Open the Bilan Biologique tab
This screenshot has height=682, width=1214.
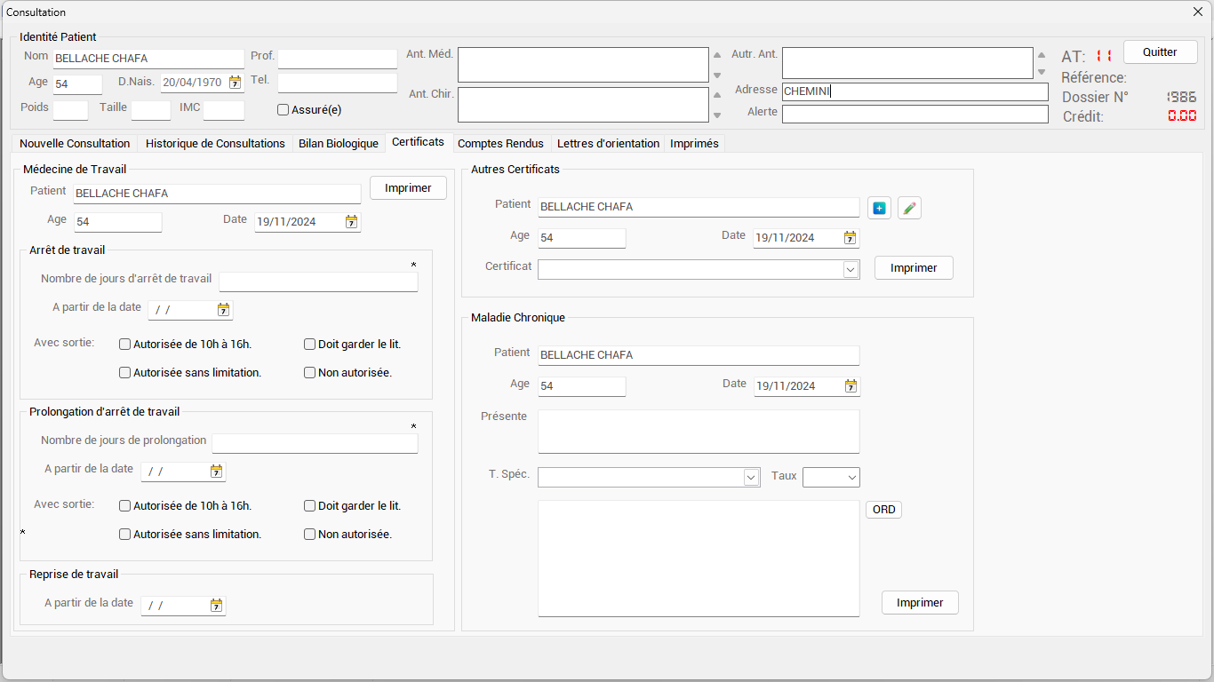click(x=339, y=144)
